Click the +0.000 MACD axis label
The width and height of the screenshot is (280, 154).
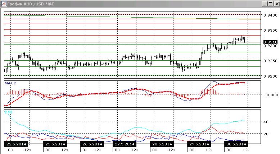pyautogui.click(x=271, y=95)
